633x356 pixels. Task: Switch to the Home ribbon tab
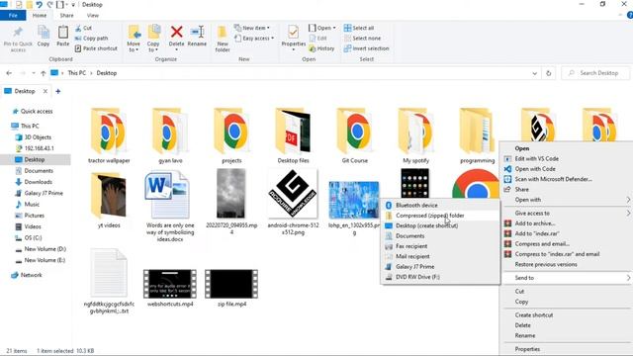click(x=40, y=16)
